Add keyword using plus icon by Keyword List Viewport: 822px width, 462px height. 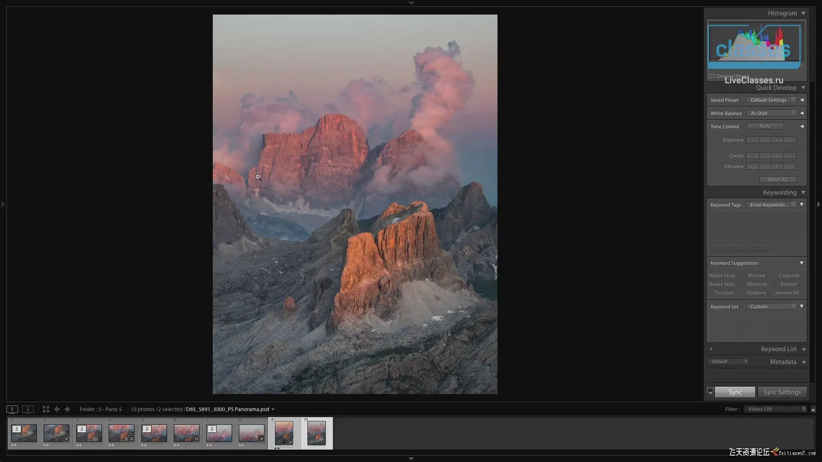(711, 349)
